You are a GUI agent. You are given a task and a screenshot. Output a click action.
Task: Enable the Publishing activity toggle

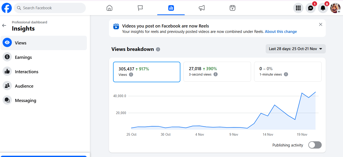[315, 145]
